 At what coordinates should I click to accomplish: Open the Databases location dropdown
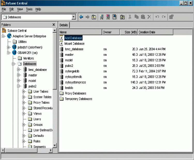point(74,17)
